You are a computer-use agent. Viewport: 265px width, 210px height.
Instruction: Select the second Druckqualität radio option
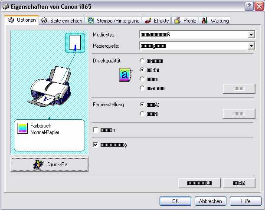coord(142,70)
